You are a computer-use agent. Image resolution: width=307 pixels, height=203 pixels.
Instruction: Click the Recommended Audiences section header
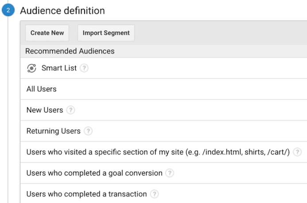[70, 51]
